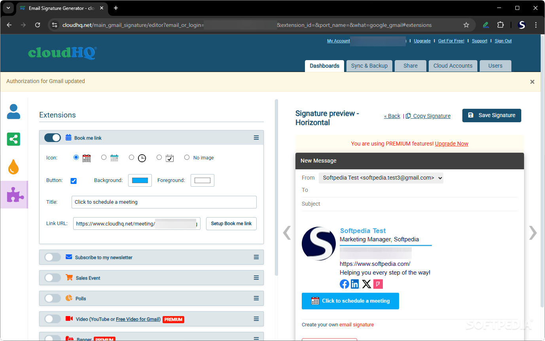Select the No image radio option

(187, 157)
